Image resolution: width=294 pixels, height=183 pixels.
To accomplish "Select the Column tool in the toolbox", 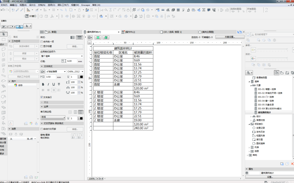I will pyautogui.click(x=4, y=71).
